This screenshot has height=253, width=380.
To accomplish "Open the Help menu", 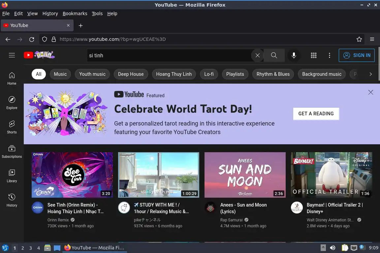I will point(112,14).
